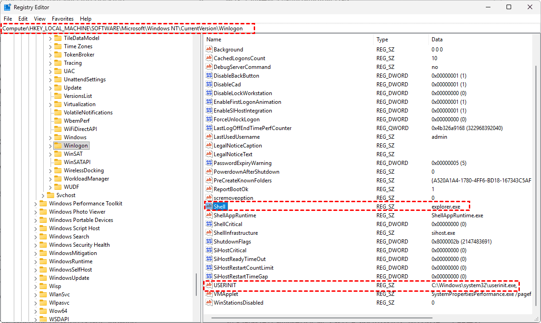Open the File menu

[8, 19]
